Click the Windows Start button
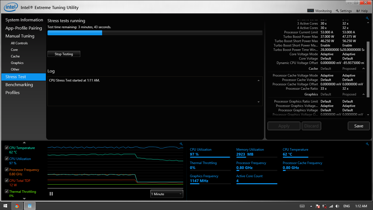 tap(5, 206)
